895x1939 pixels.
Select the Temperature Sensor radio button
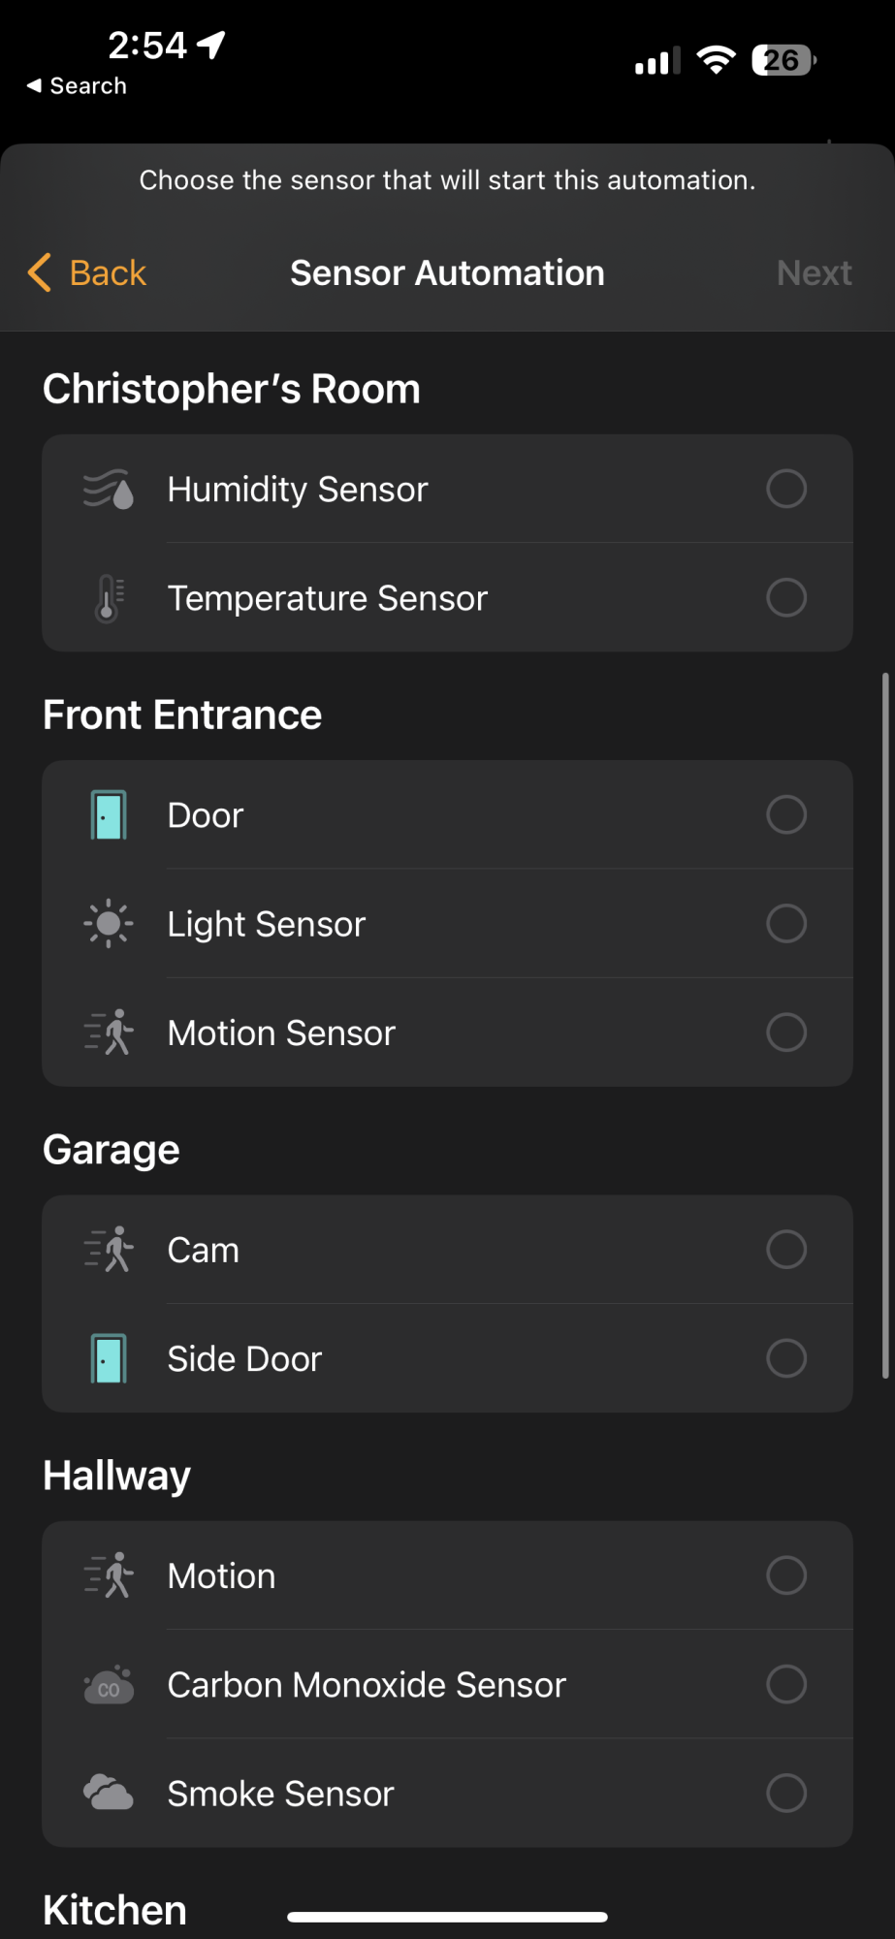click(x=786, y=597)
